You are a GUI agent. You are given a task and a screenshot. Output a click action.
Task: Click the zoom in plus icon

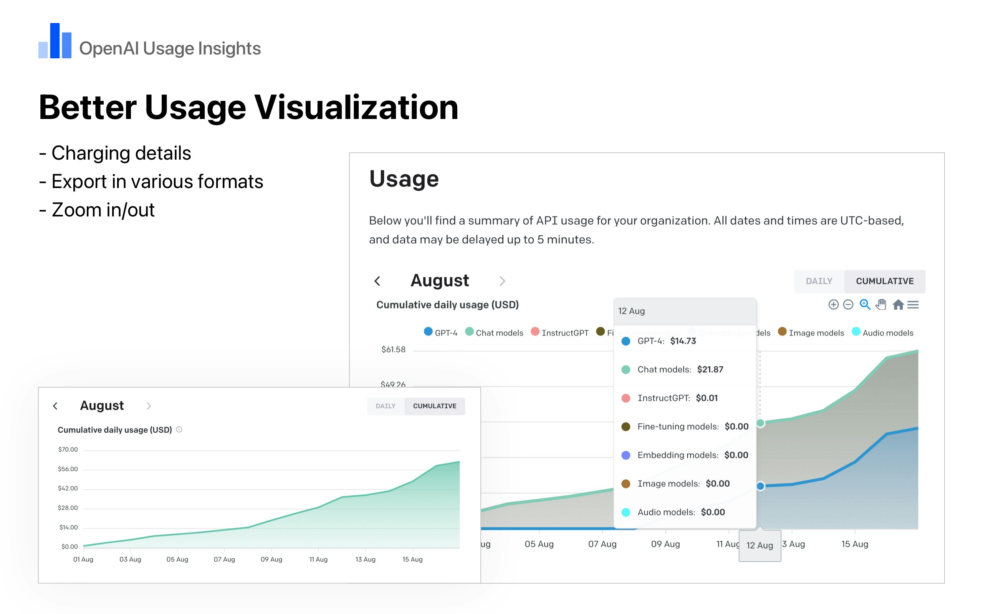pos(833,305)
